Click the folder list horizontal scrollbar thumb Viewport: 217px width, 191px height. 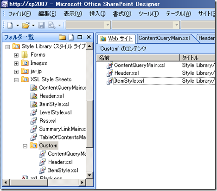[x=29, y=183]
